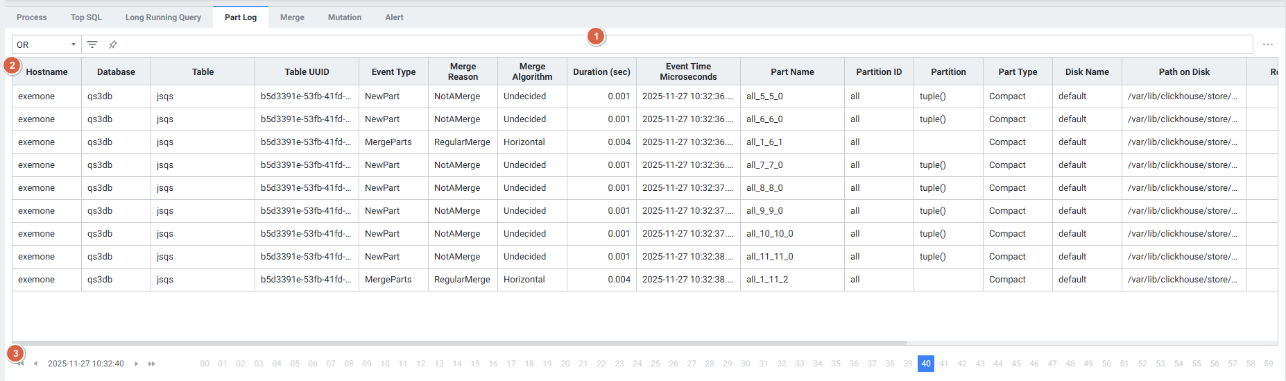
Task: Open the Long Running Query tab
Action: pyautogui.click(x=163, y=17)
